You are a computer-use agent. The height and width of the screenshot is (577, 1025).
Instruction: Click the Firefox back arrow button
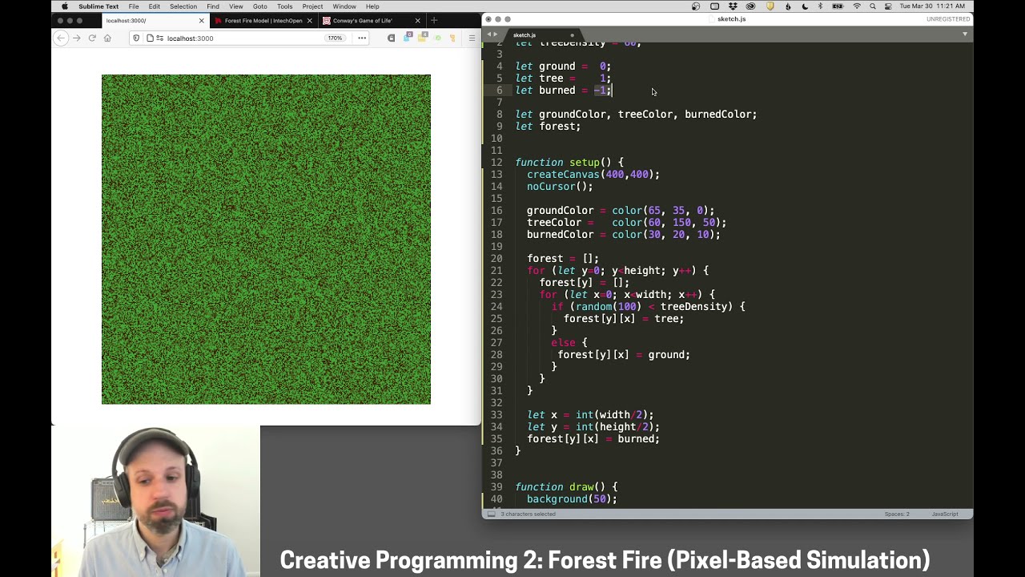click(62, 38)
